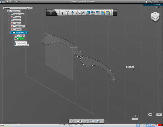Open the 123D application menu icon
The image size is (163, 127).
point(2,2)
